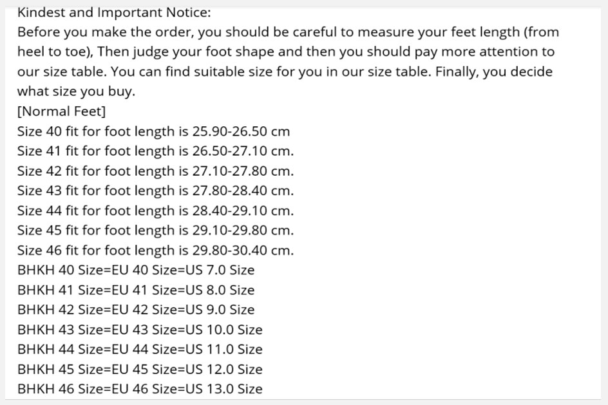Click the 'Before you make the order' sentence
Viewport: 608px width, 405px height.
pyautogui.click(x=106, y=32)
